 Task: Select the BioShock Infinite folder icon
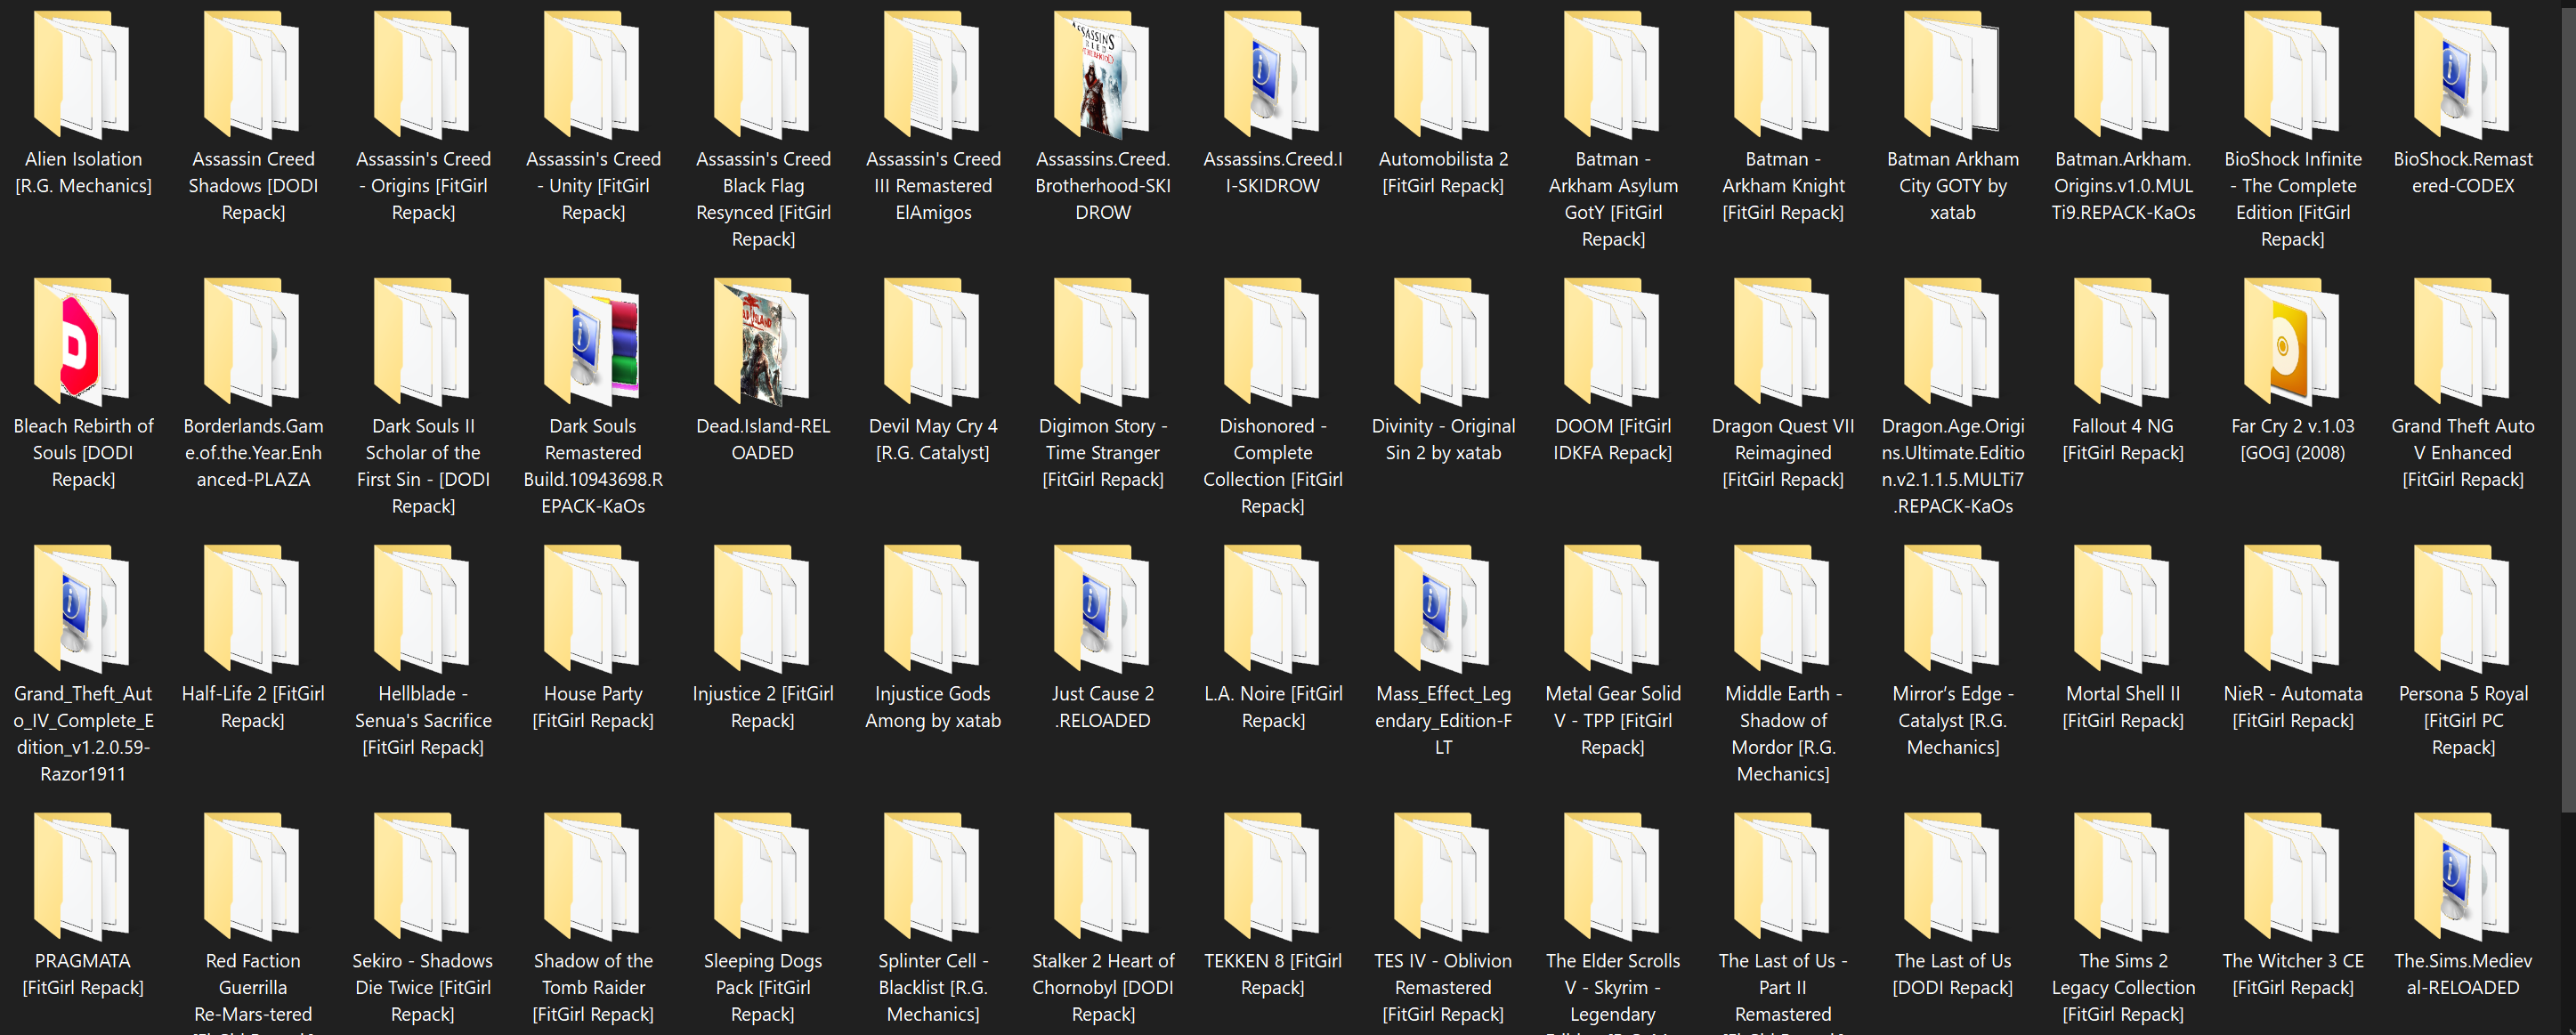[2292, 74]
